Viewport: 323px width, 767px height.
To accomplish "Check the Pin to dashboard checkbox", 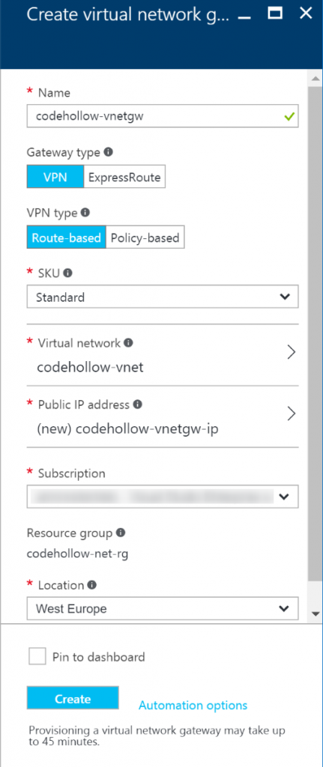I will coord(37,656).
